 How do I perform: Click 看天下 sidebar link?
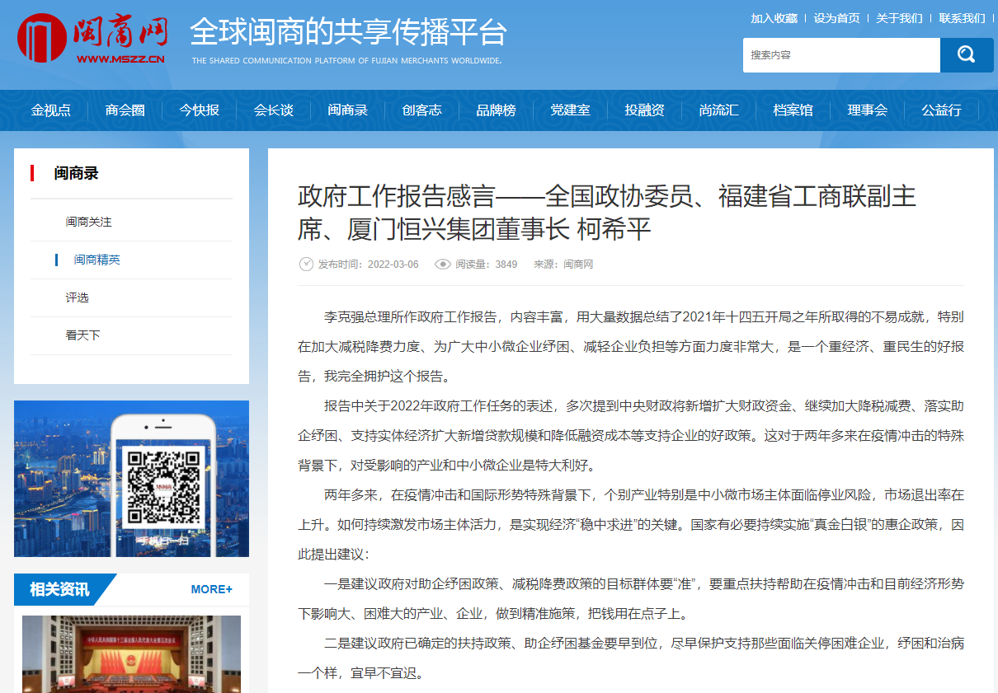coord(83,336)
